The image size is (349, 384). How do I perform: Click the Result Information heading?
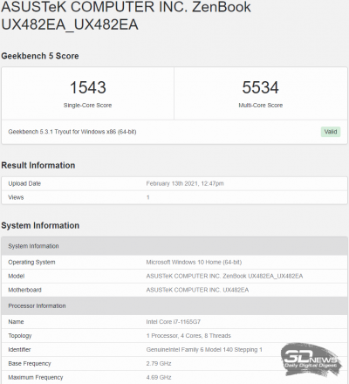click(38, 165)
